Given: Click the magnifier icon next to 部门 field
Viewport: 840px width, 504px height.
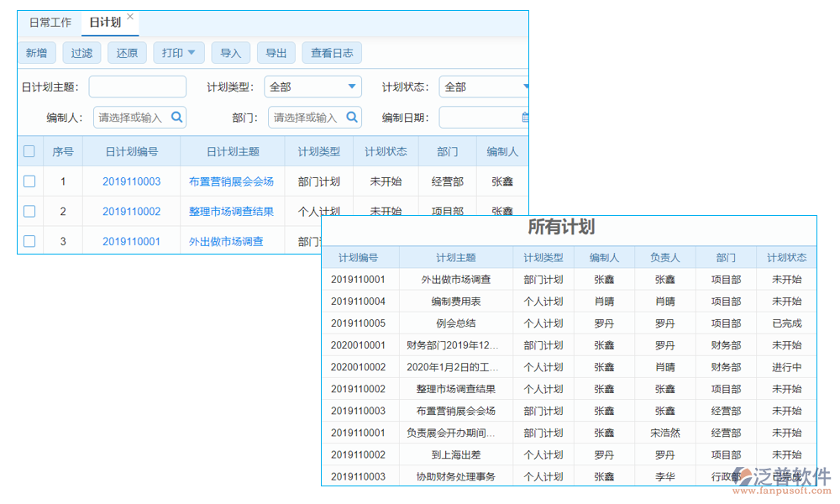Looking at the screenshot, I should point(351,117).
